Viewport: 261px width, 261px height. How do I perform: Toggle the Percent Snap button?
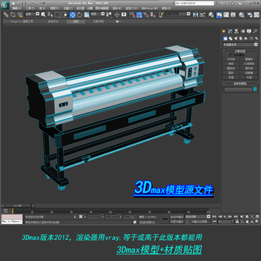click(x=146, y=14)
